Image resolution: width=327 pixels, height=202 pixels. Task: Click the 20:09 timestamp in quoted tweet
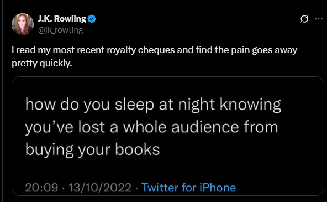41,188
